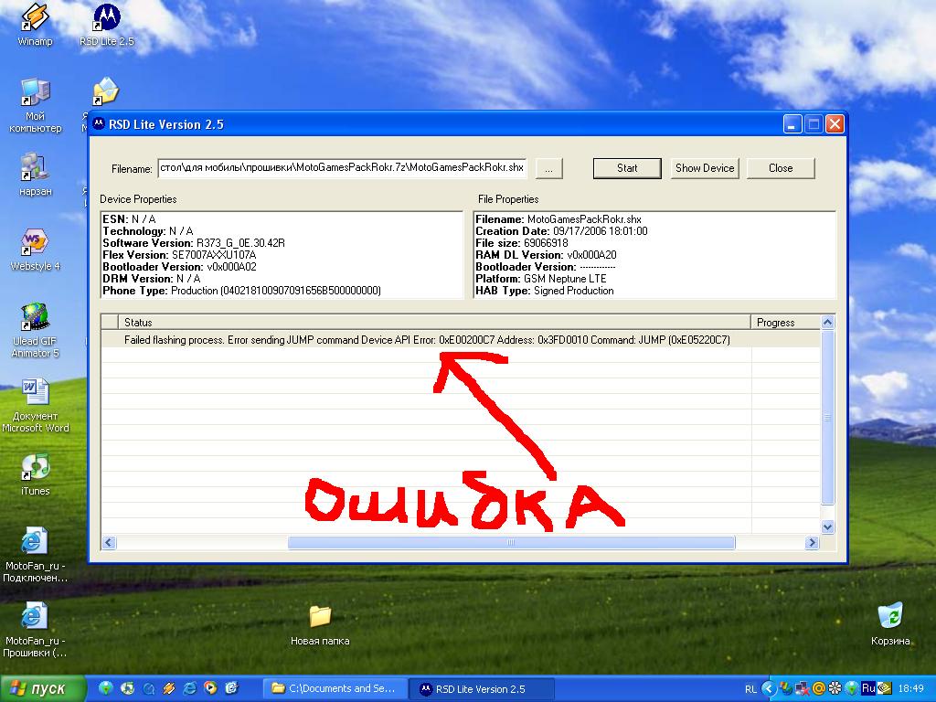Open Документ Microsoft Word desktop file
Screen dimensions: 936x702
[x=35, y=405]
